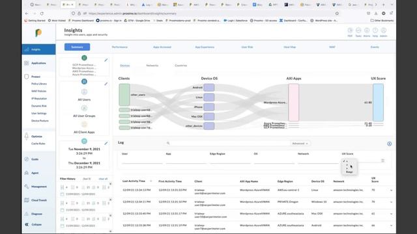This screenshot has width=417, height=234.
Task: Open Management in the left sidebar
Action: (x=39, y=187)
